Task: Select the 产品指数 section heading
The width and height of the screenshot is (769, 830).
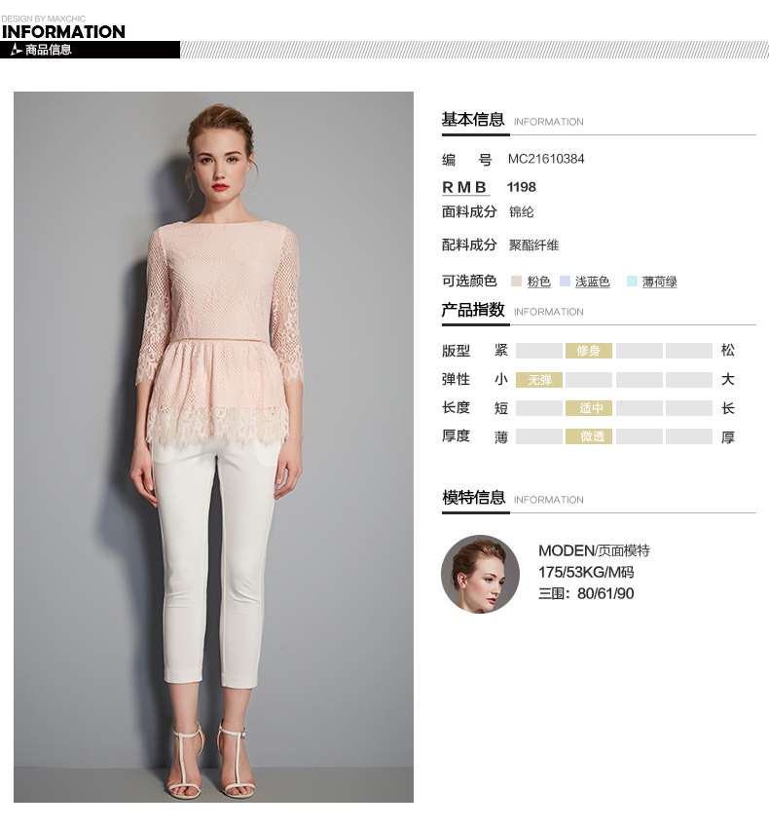Action: (473, 310)
